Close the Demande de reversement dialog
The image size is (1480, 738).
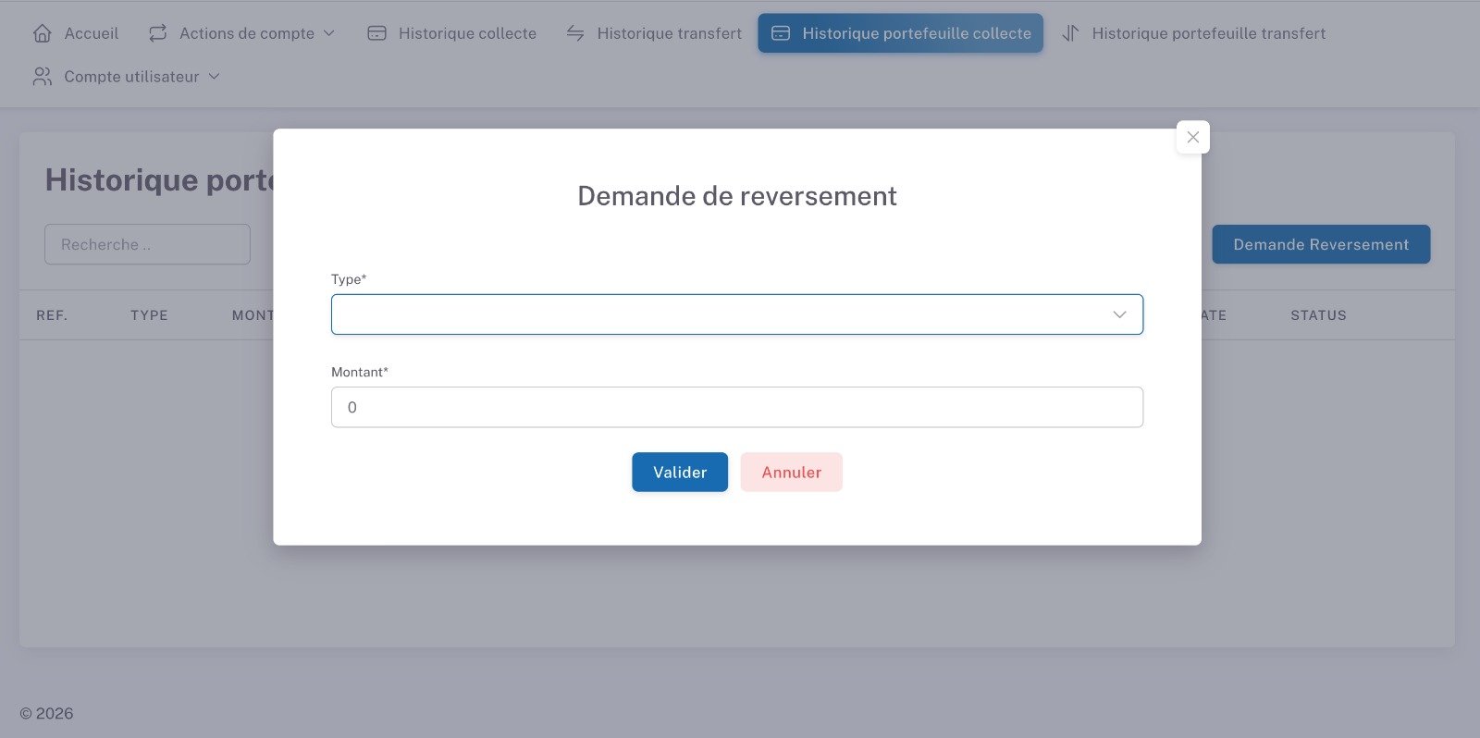point(1192,137)
